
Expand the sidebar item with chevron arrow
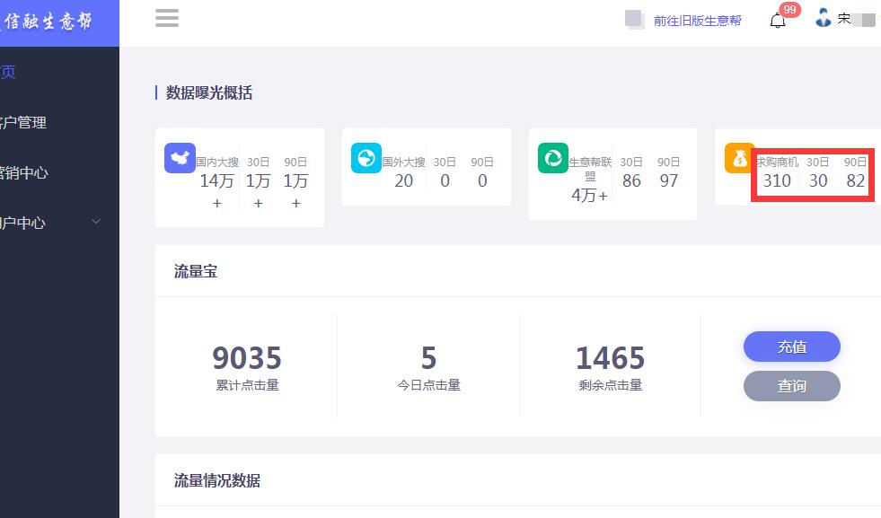[x=96, y=223]
